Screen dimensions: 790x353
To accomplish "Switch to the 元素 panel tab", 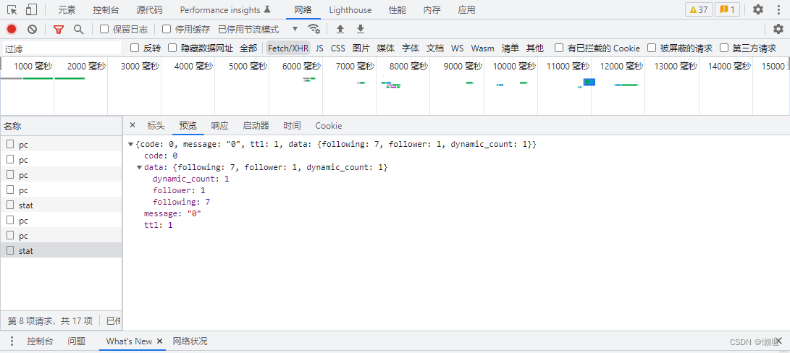I will click(x=67, y=9).
